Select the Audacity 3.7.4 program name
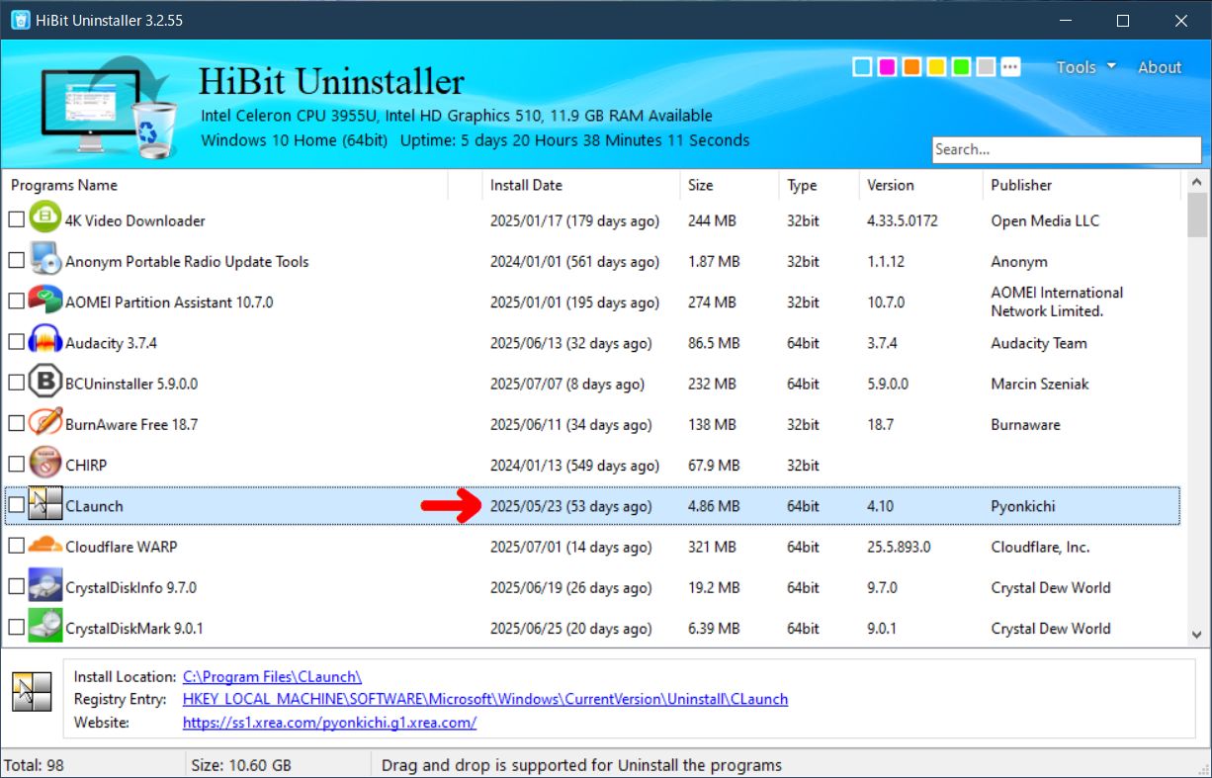This screenshot has width=1212, height=778. [x=111, y=343]
